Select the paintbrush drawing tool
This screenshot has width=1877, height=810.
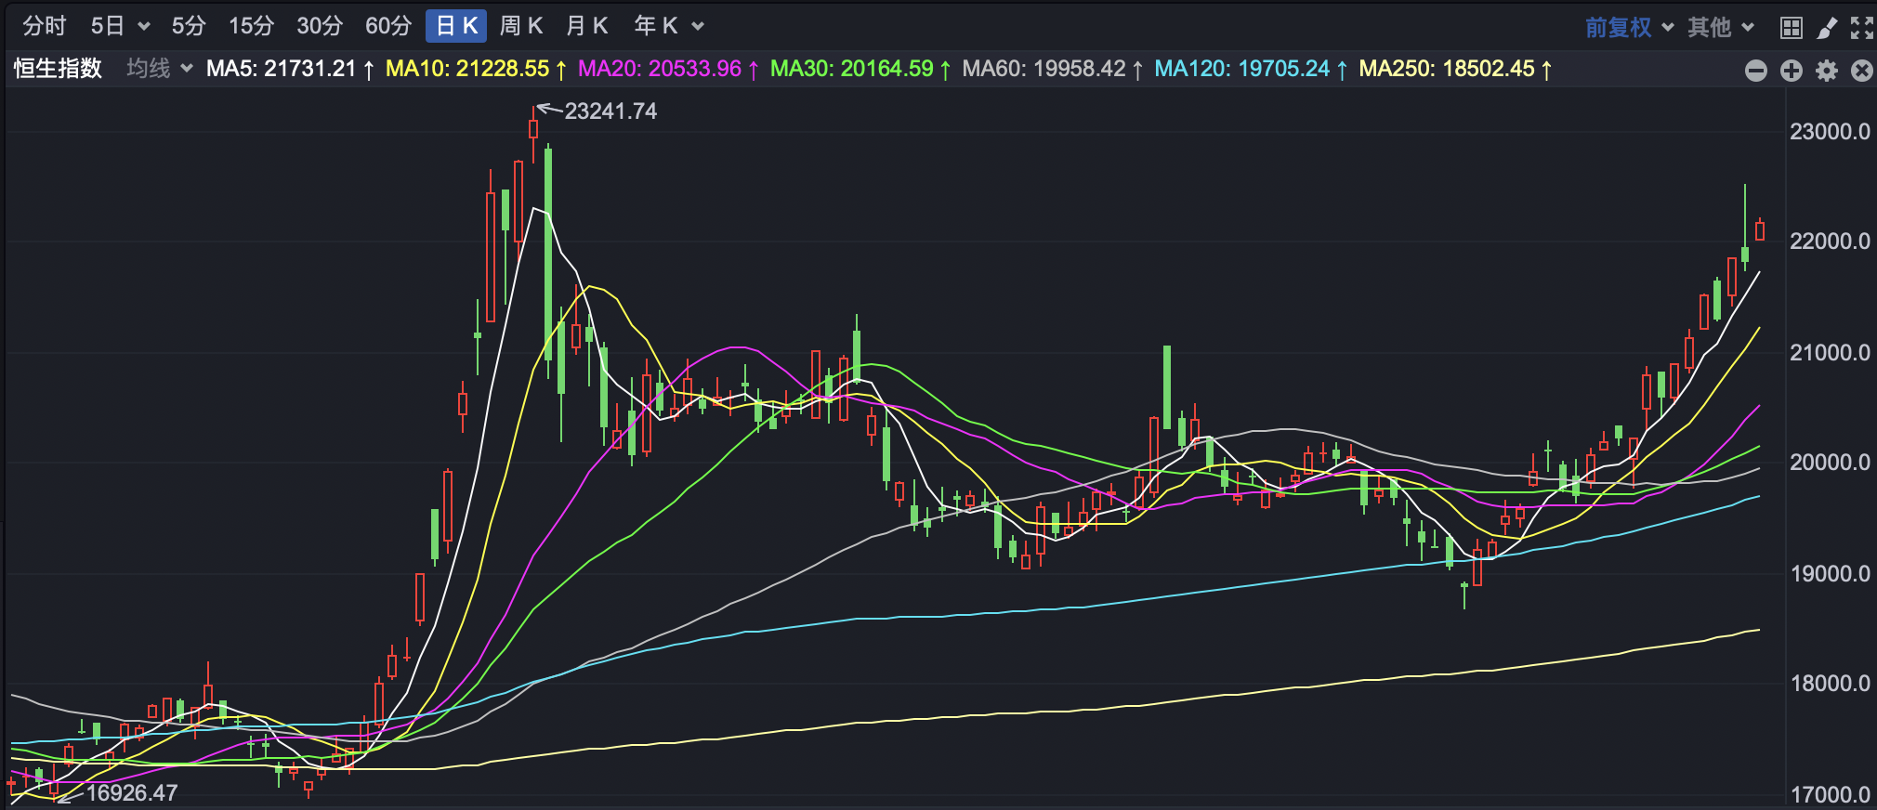click(x=1827, y=27)
